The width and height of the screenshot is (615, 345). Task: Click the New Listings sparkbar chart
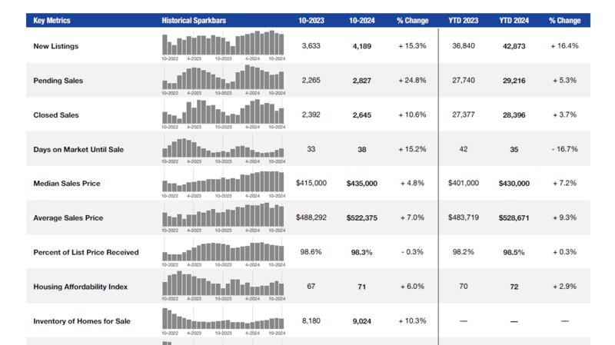223,44
